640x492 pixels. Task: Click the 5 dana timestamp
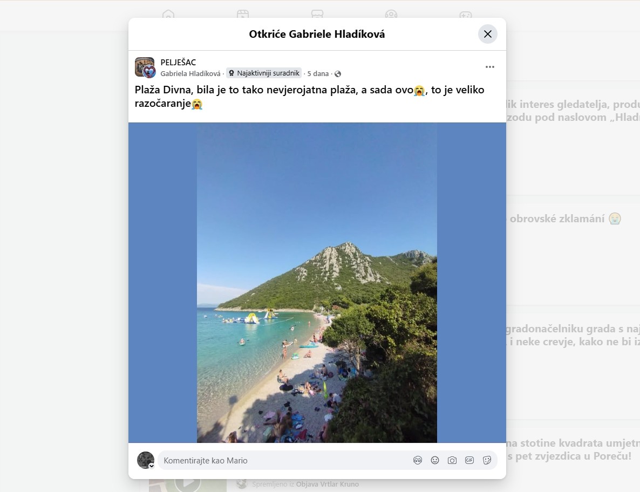click(x=317, y=73)
